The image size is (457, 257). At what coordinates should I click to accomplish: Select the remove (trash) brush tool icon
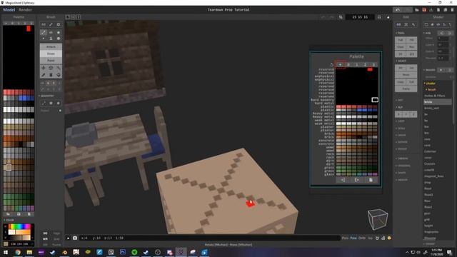(51, 75)
